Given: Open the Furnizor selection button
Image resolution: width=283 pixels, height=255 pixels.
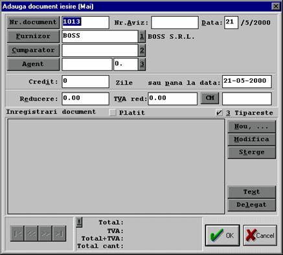Looking at the screenshot, I should tap(33, 36).
